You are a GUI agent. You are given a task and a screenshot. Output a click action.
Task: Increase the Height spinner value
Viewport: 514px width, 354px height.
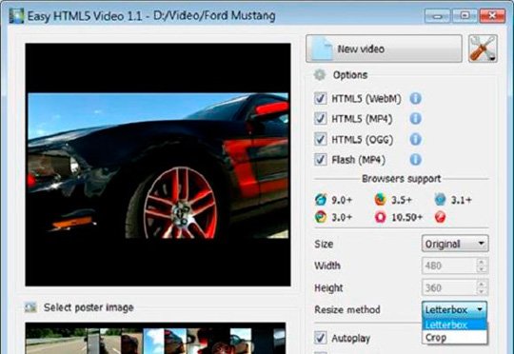[x=482, y=284]
